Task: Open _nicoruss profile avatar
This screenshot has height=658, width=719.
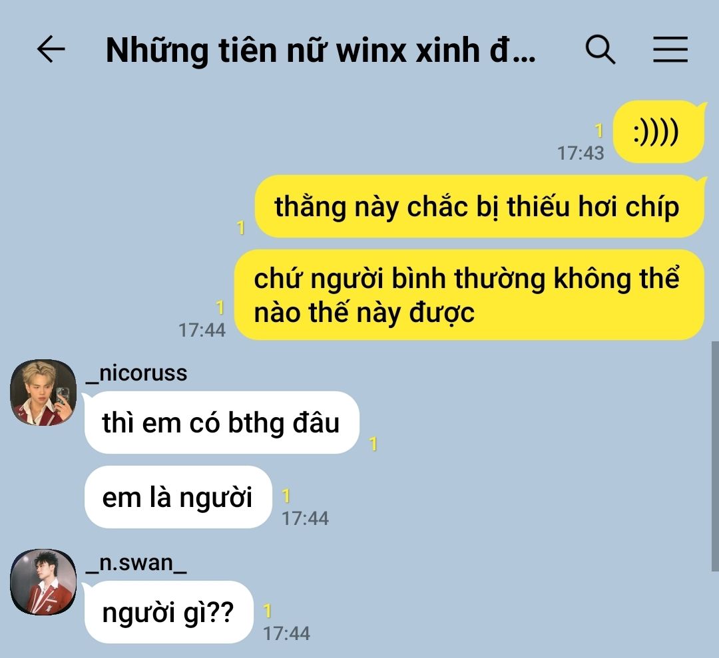Action: pyautogui.click(x=43, y=393)
